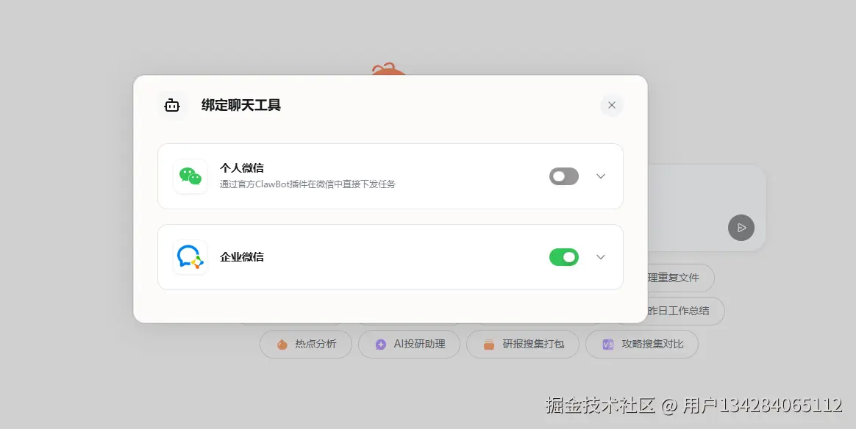
Task: Enable the 个人微信 toggle switch
Action: tap(563, 176)
